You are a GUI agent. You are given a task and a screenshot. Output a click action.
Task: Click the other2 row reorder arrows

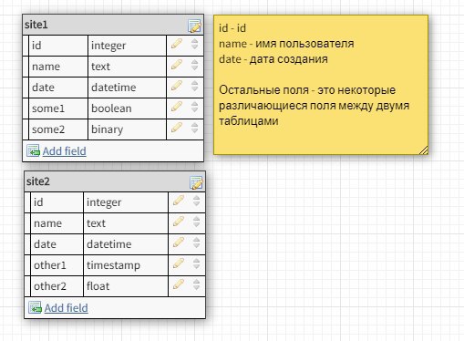pyautogui.click(x=196, y=284)
